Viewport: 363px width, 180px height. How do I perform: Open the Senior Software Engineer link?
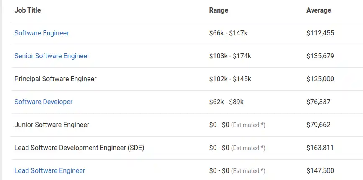coord(52,56)
